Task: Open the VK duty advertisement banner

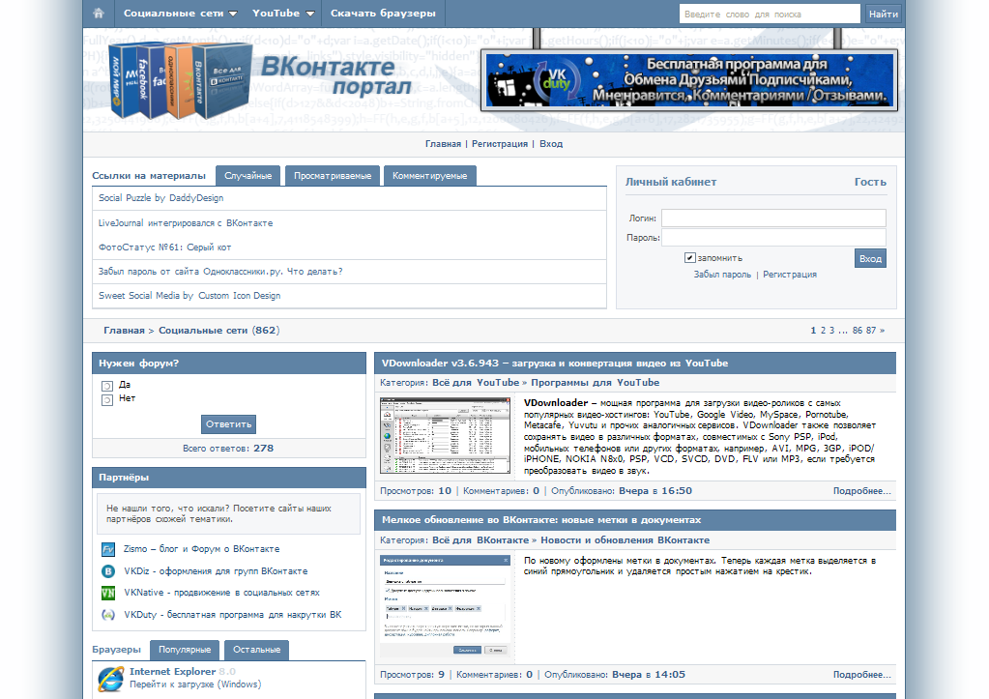Action: (689, 80)
